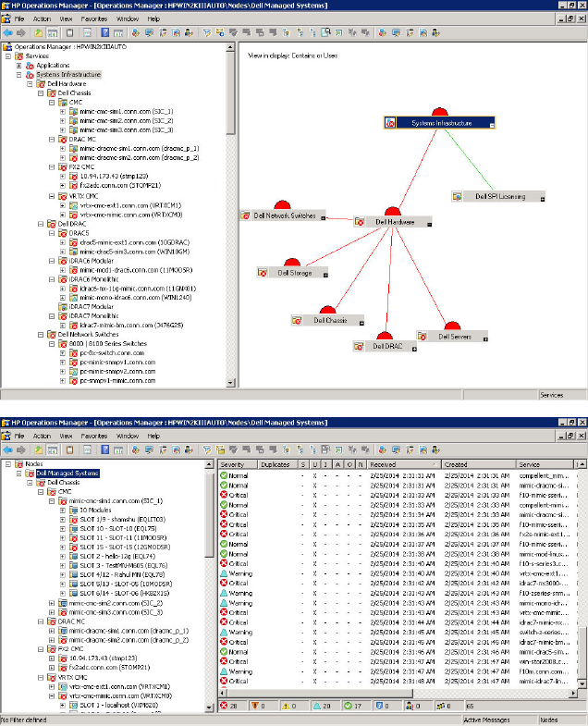The width and height of the screenshot is (588, 726).
Task: Click the filter funnel icon in the top window toolbar
Action: coord(207,33)
